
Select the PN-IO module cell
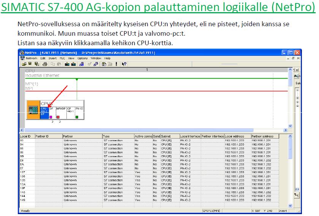79,113
